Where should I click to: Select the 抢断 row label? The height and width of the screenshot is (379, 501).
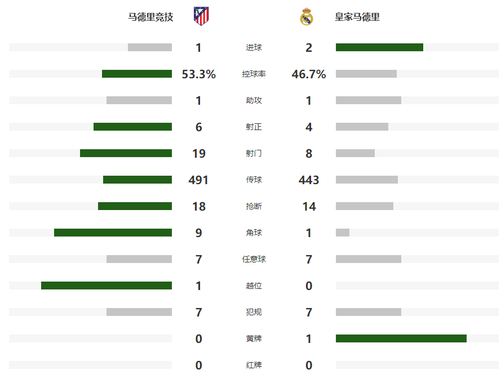click(x=254, y=207)
